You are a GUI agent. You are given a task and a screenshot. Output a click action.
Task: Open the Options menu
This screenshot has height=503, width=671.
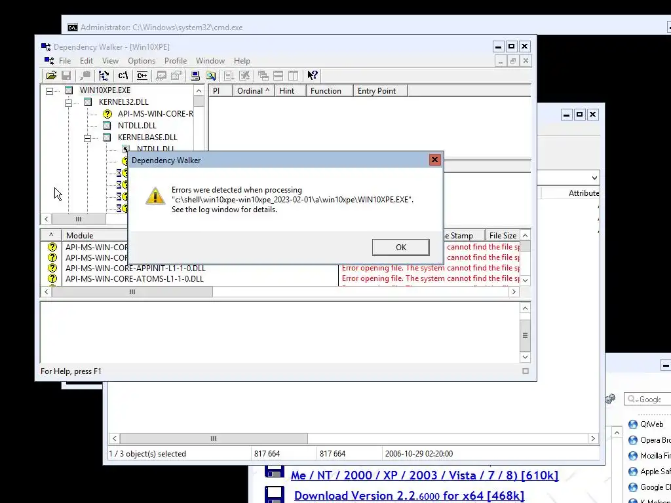142,61
